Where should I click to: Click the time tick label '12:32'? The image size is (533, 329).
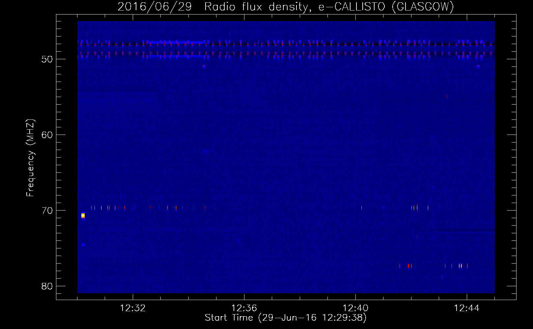click(x=133, y=308)
